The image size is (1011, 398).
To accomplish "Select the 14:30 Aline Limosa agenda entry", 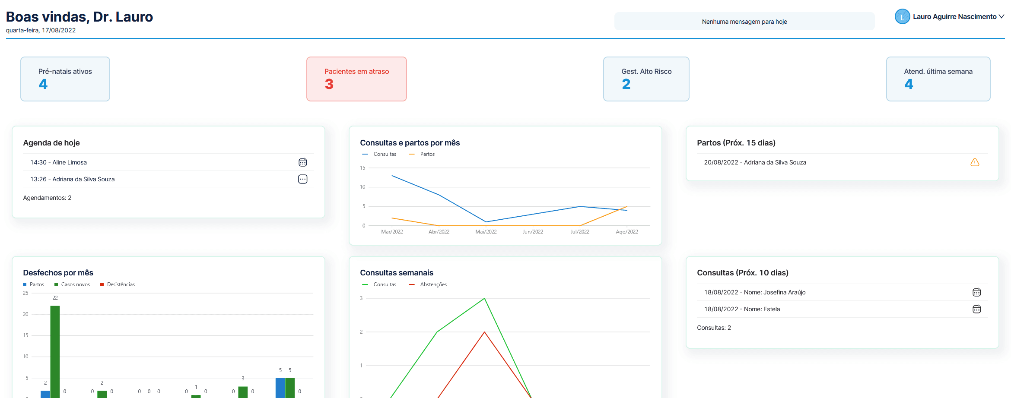I will coord(59,162).
